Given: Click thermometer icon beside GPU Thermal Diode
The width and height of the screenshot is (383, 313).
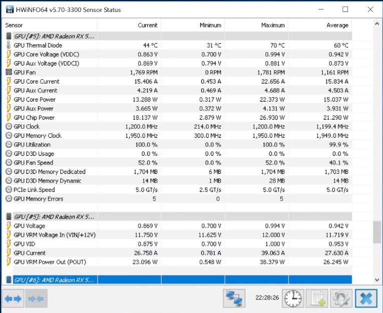Looking at the screenshot, I should pos(9,45).
